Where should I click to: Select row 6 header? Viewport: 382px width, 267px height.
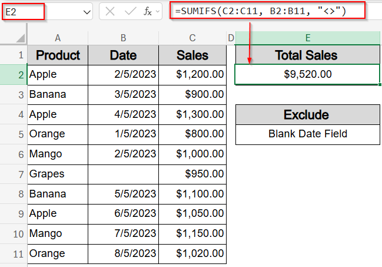point(14,154)
